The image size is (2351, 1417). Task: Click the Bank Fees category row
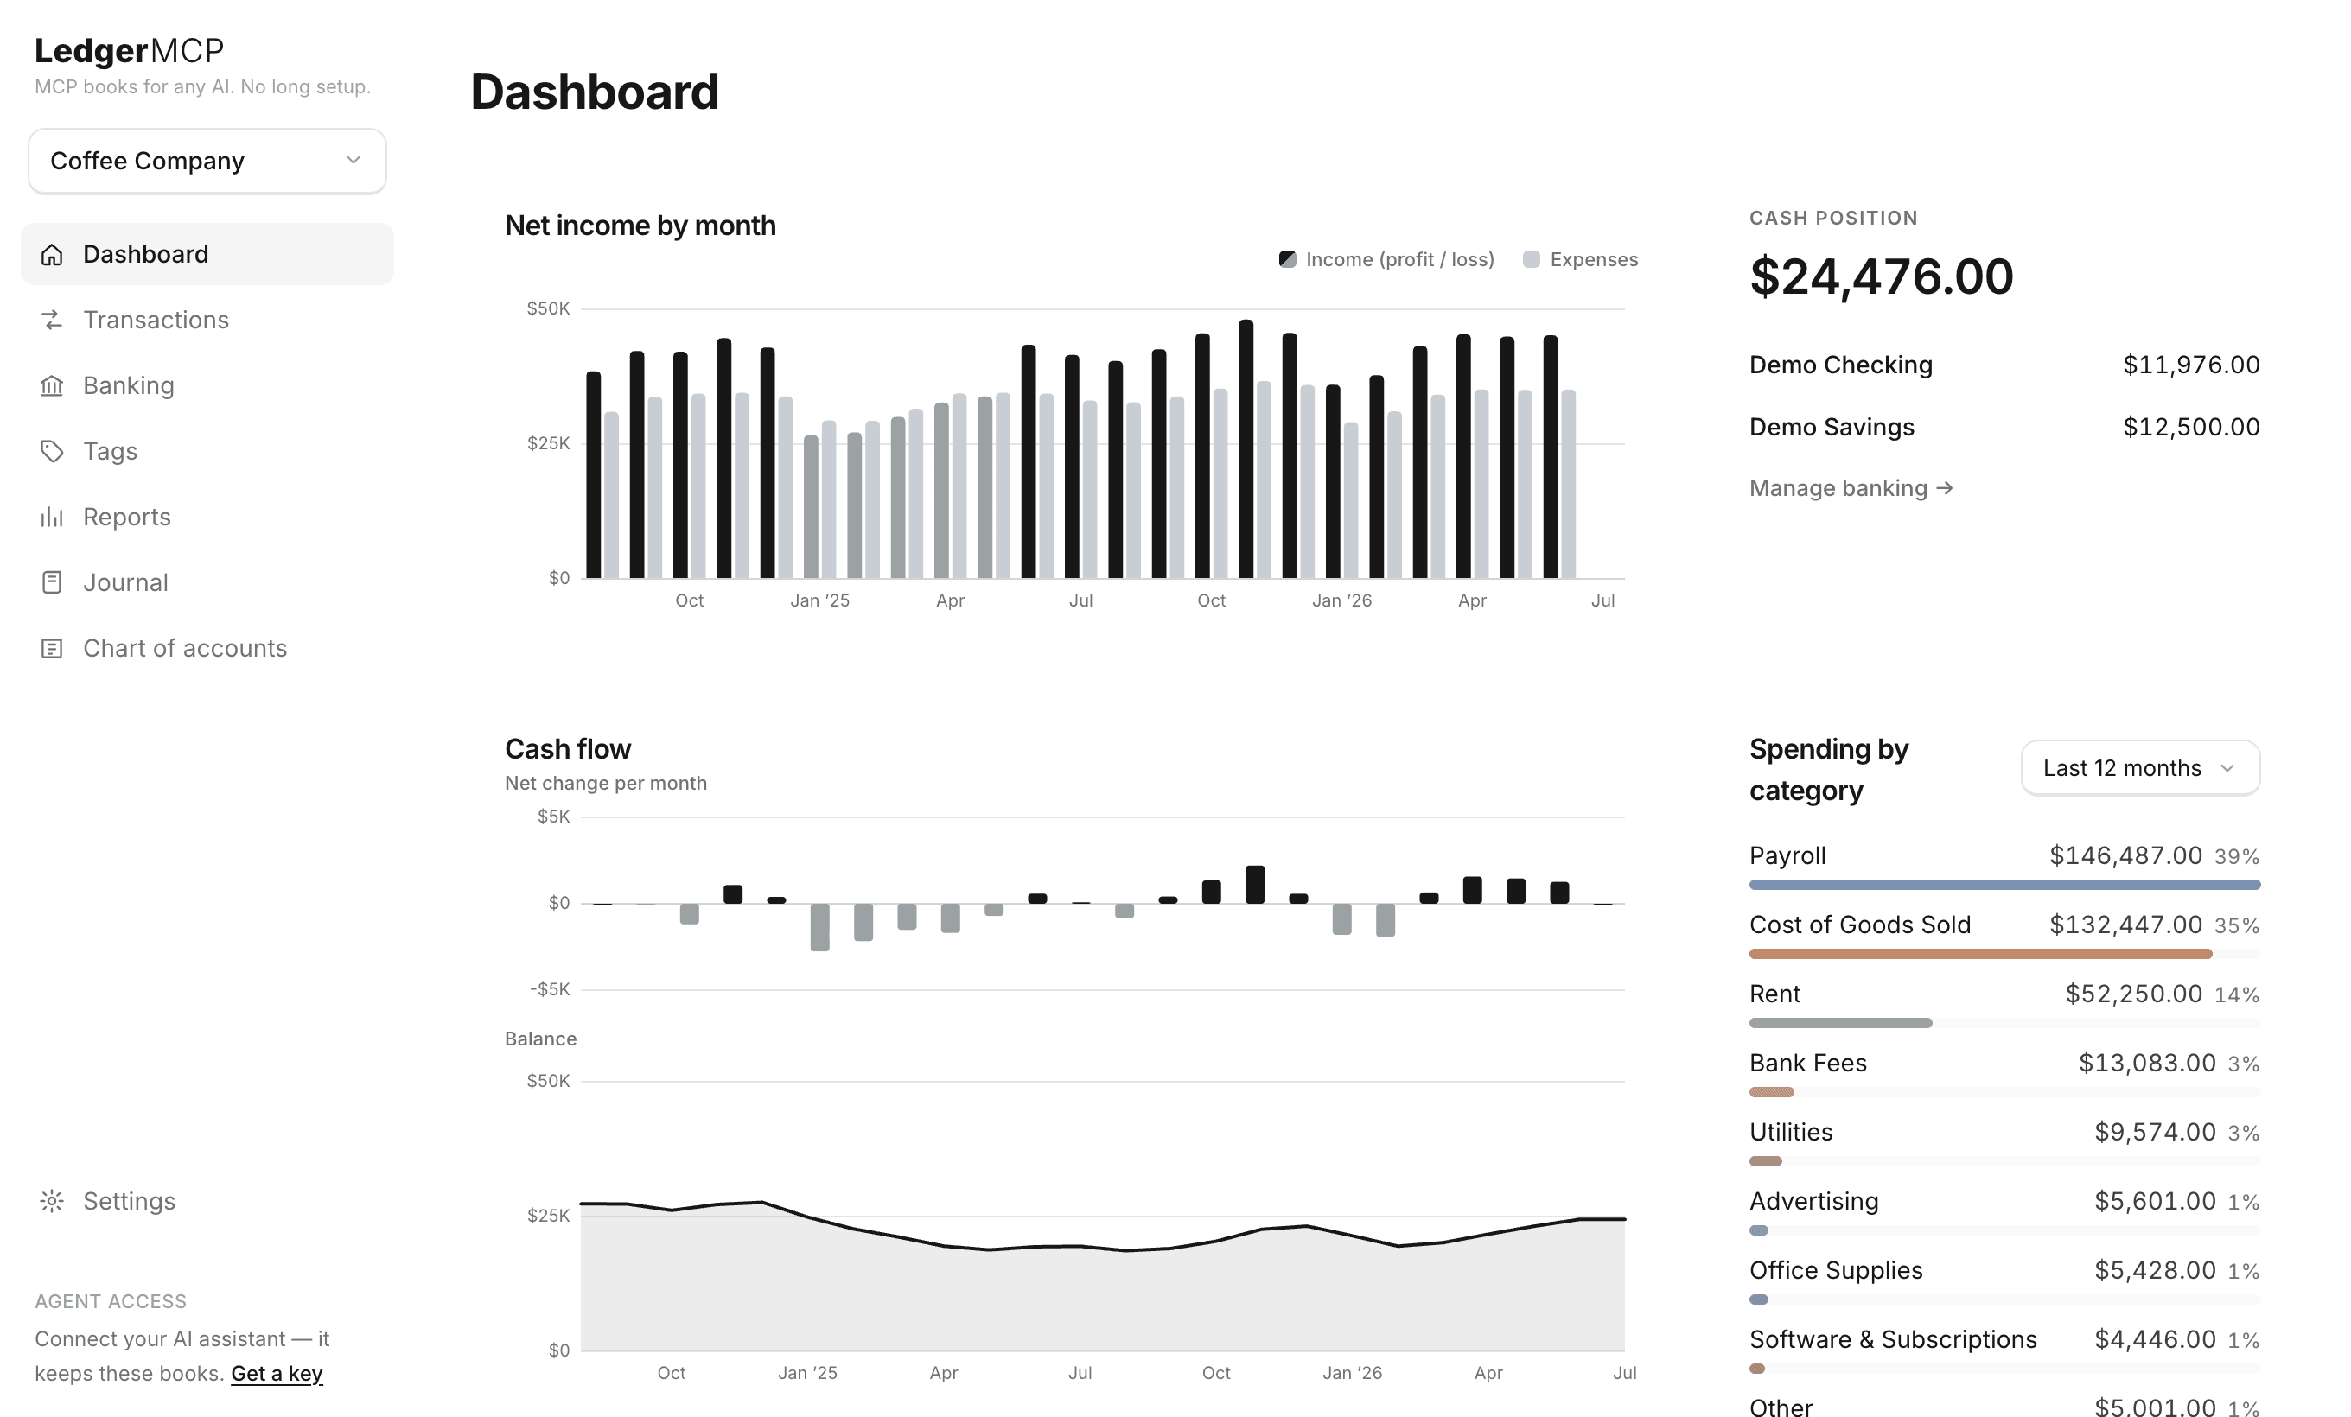2004,1076
